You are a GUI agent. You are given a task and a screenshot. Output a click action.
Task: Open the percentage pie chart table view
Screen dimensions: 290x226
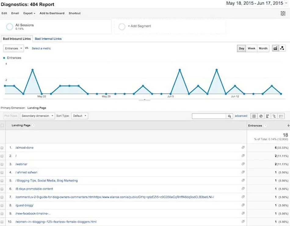(x=261, y=116)
